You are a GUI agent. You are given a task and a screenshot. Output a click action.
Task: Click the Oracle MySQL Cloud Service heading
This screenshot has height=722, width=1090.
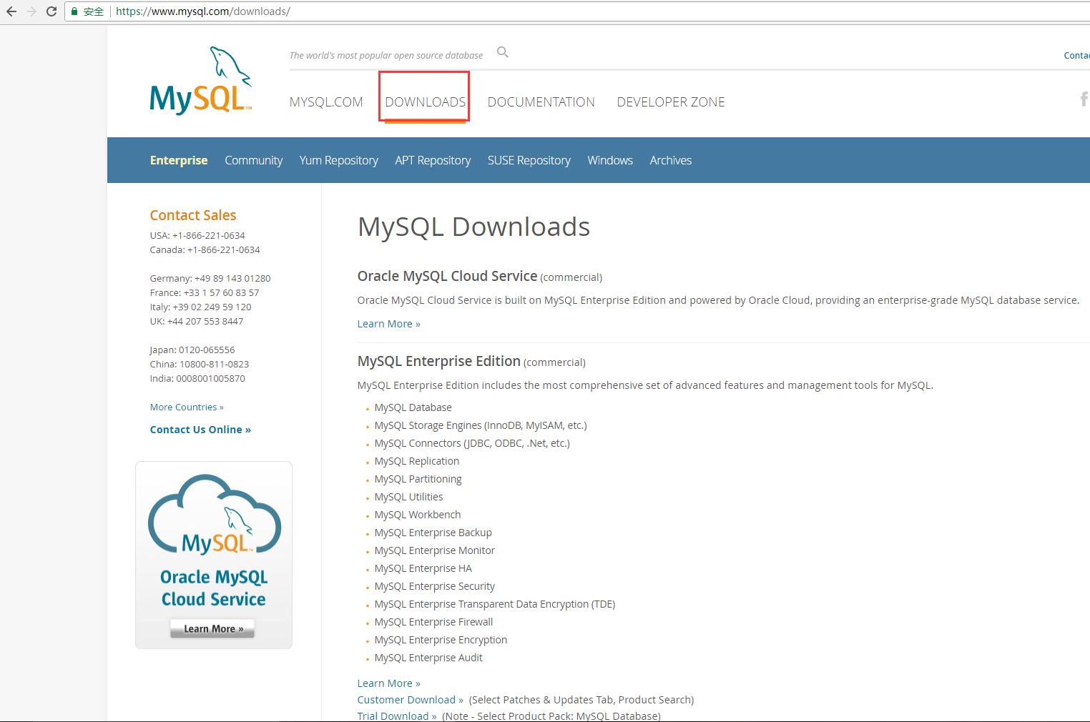[448, 276]
